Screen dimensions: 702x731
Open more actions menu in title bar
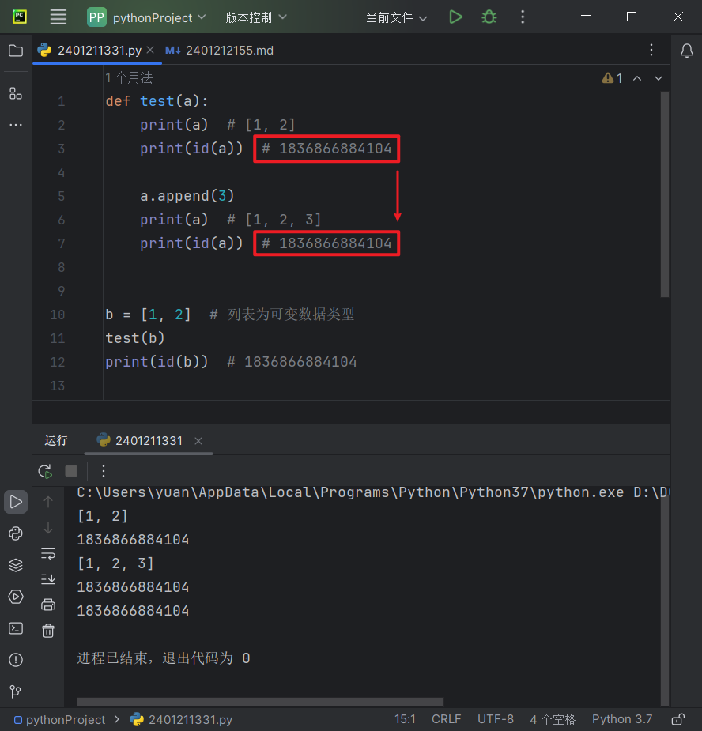click(x=523, y=17)
